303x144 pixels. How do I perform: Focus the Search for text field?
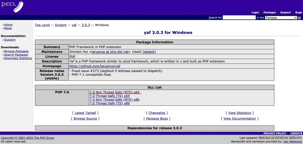[x=239, y=18]
